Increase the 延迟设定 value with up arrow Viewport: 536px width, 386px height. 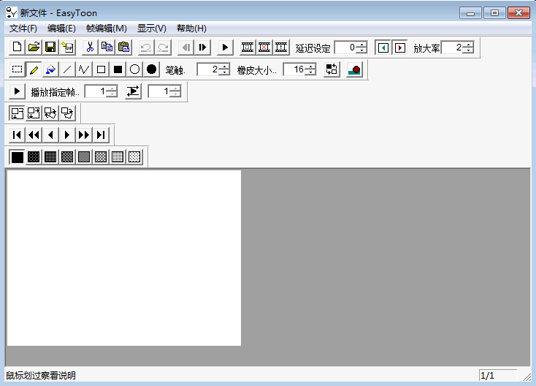coord(362,45)
